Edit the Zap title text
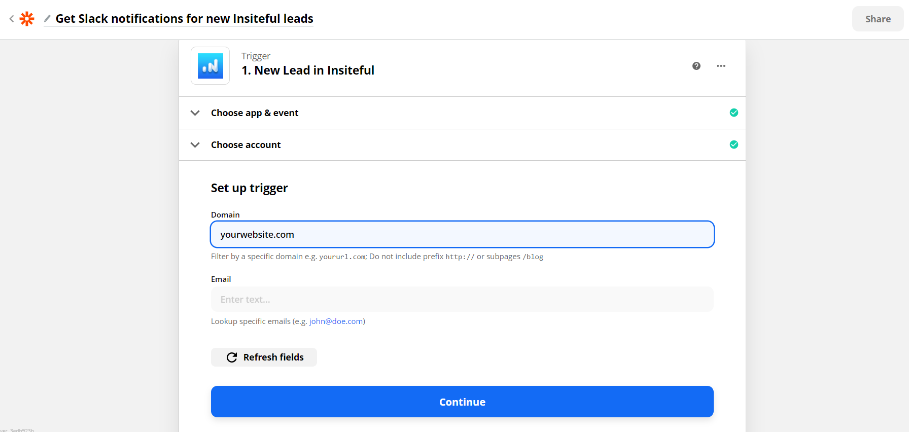 (x=184, y=19)
